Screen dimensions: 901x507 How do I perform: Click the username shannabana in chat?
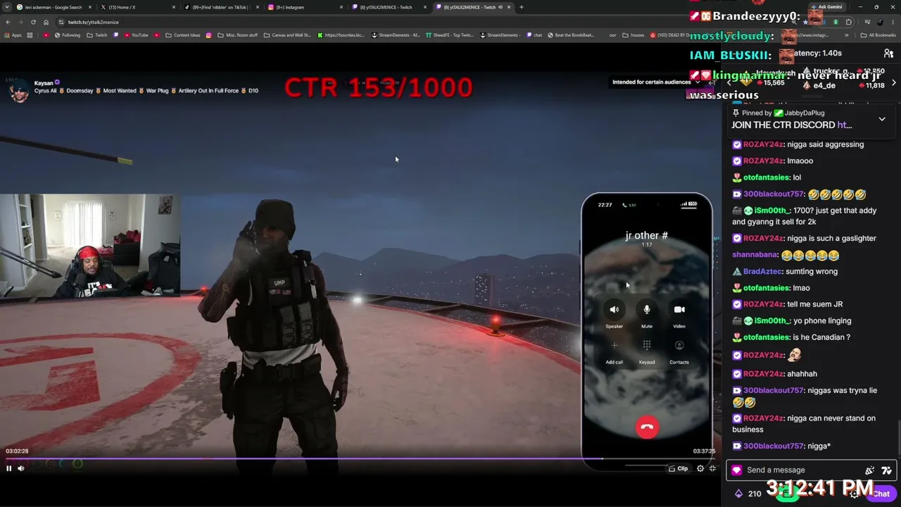tap(755, 255)
